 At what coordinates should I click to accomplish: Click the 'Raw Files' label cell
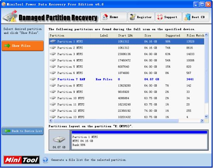tap(104, 79)
